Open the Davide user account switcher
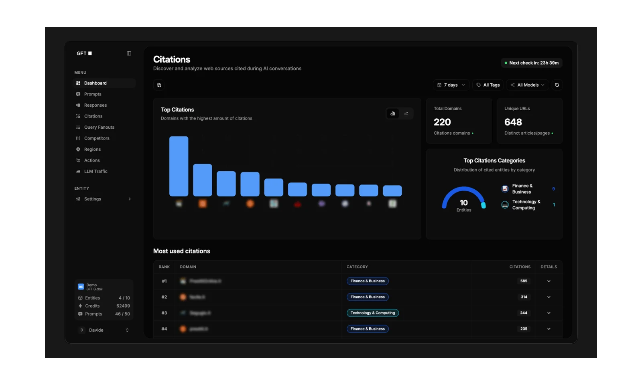The height and width of the screenshot is (385, 642). (x=104, y=330)
